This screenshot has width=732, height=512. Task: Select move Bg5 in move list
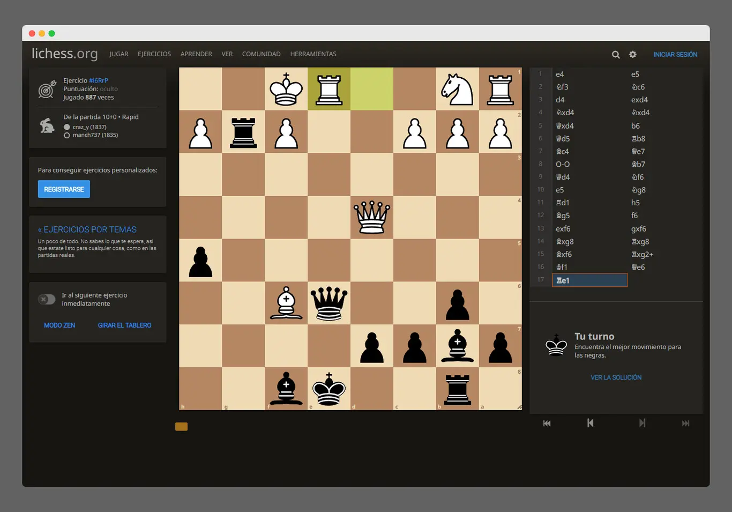(590, 216)
